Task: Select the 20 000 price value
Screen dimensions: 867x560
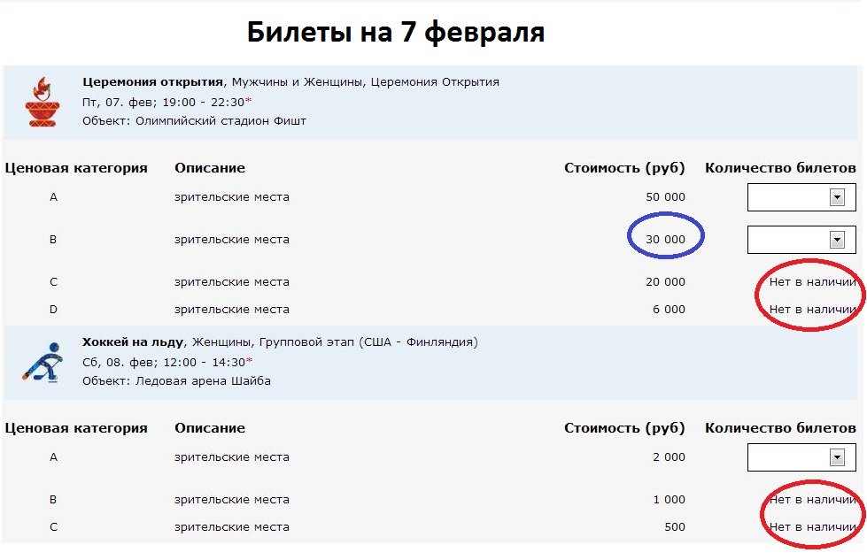Action: (x=665, y=282)
